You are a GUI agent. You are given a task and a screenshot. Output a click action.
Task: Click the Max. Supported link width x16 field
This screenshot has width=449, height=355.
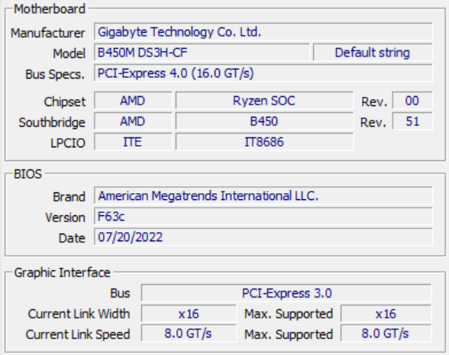pyautogui.click(x=386, y=314)
